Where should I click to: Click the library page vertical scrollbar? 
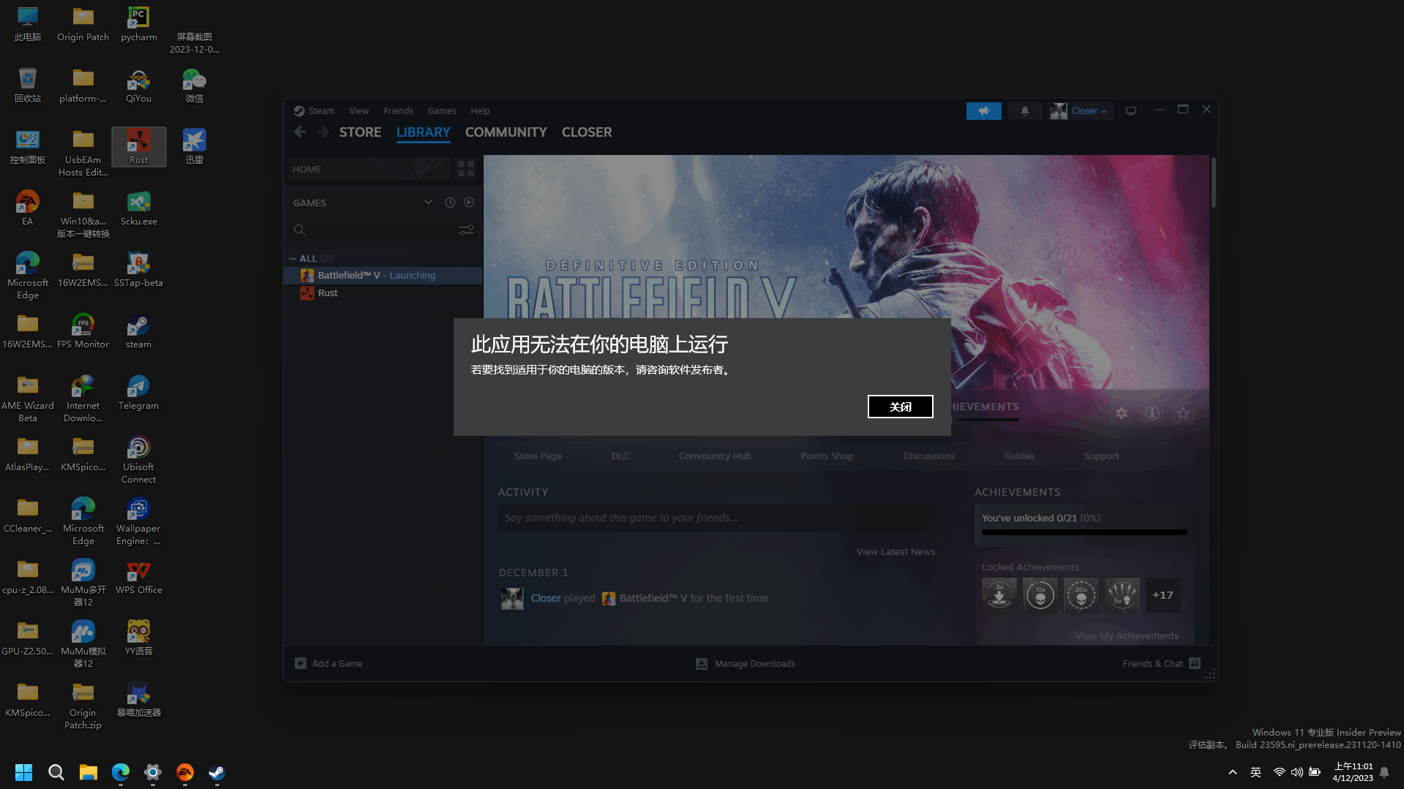tap(1213, 182)
